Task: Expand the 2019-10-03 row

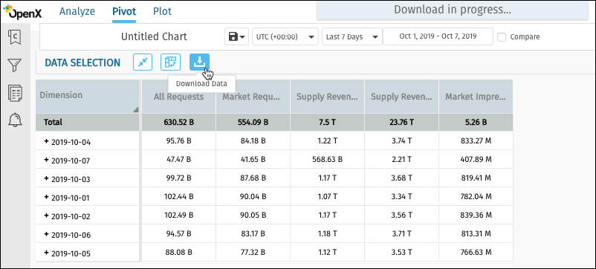Action: pos(46,178)
